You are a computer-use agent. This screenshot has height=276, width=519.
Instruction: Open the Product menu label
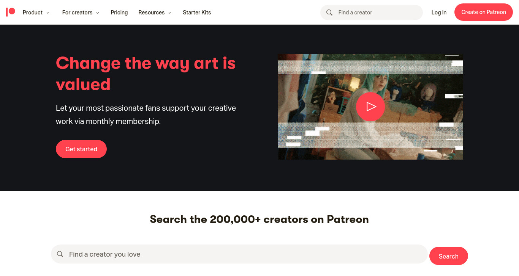(33, 13)
